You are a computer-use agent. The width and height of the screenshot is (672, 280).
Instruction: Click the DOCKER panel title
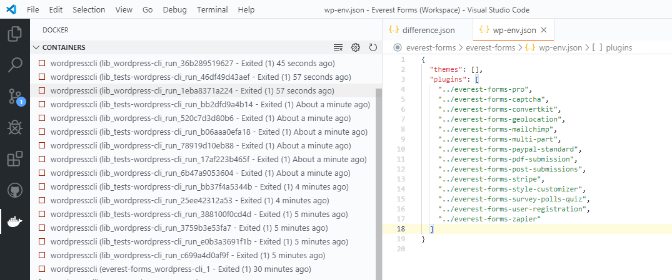[55, 30]
